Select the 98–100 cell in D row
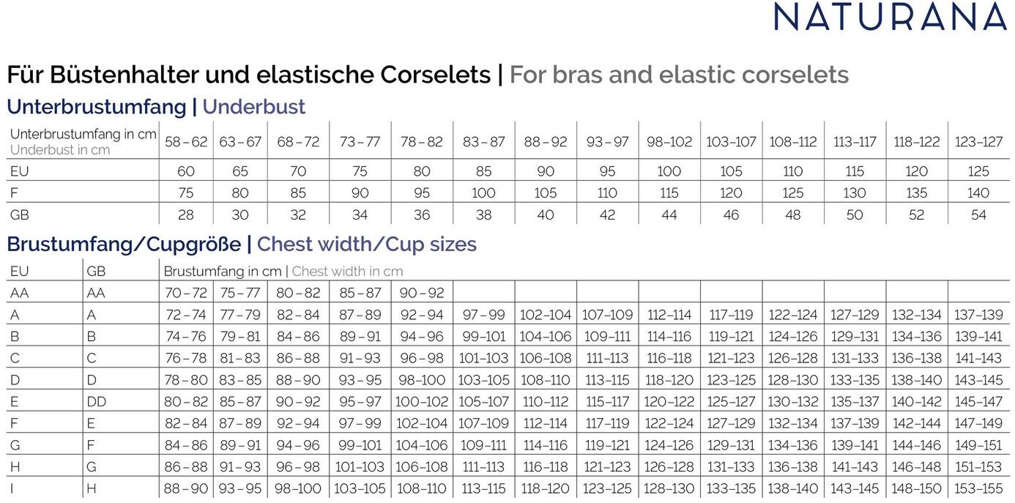This screenshot has width=1015, height=503. 421,380
